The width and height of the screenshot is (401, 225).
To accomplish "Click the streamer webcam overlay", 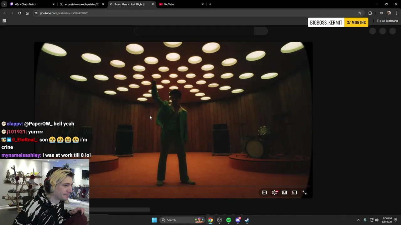I will point(44,192).
